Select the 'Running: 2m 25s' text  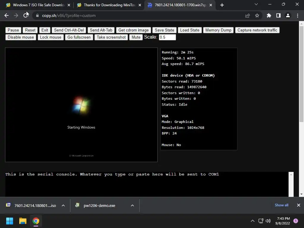click(x=178, y=52)
